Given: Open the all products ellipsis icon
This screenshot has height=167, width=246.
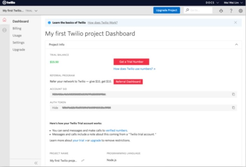Looking at the screenshot, I should click(x=5, y=30).
